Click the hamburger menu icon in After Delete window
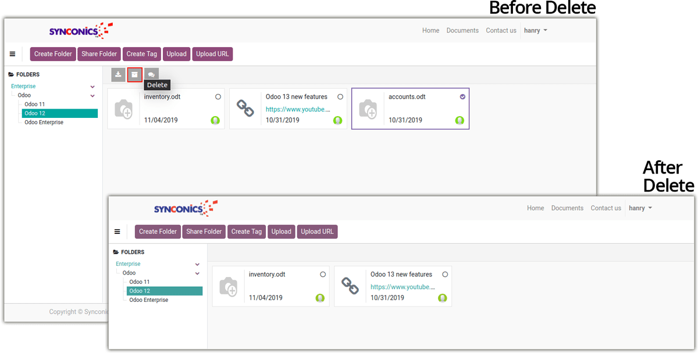 (117, 232)
